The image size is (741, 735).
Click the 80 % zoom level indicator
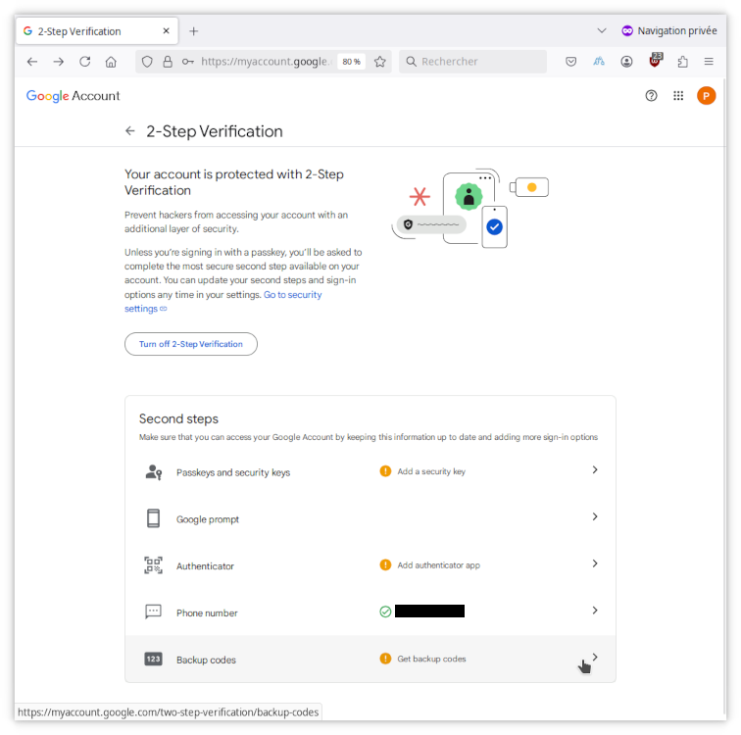(351, 62)
